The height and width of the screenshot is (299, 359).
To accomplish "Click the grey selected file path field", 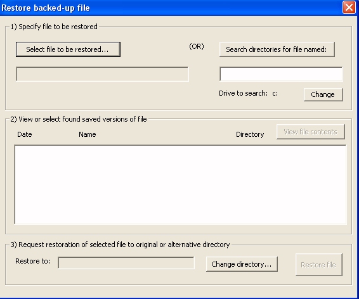I will pyautogui.click(x=102, y=74).
